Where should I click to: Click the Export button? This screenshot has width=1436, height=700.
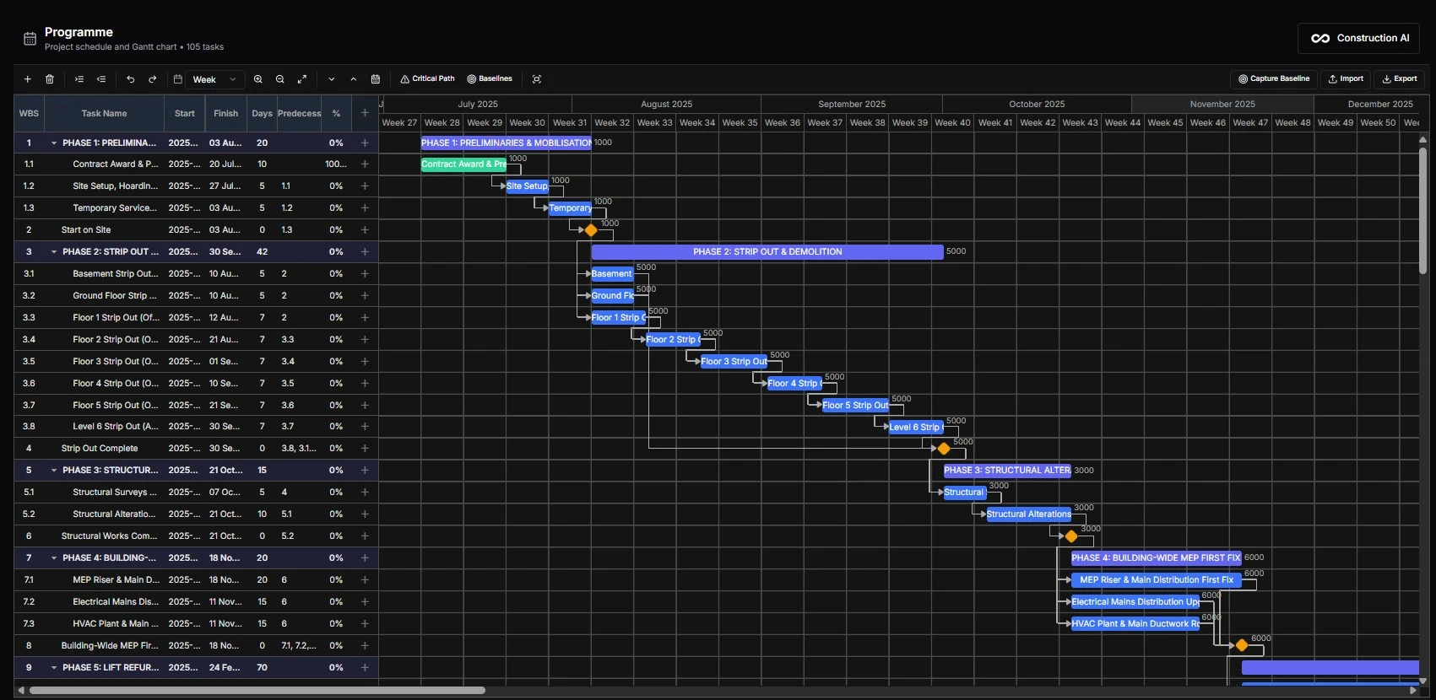[x=1400, y=78]
